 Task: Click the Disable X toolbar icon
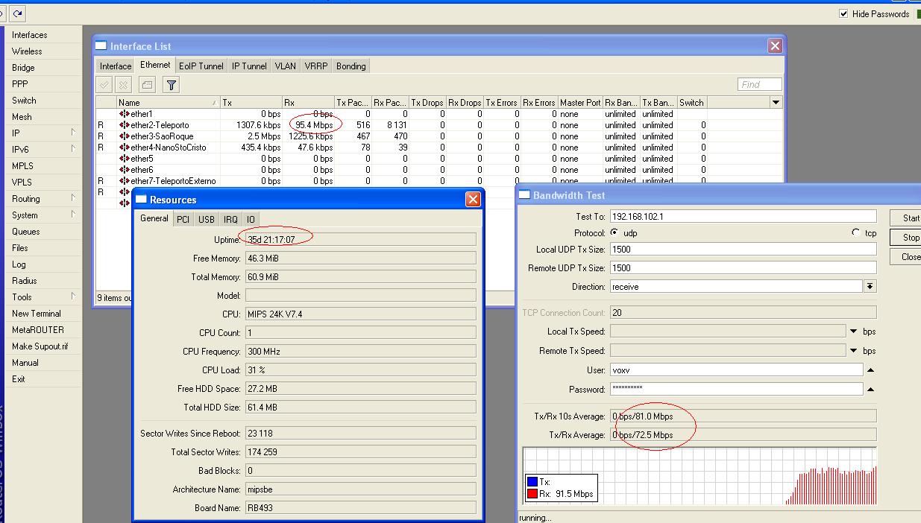click(x=124, y=85)
